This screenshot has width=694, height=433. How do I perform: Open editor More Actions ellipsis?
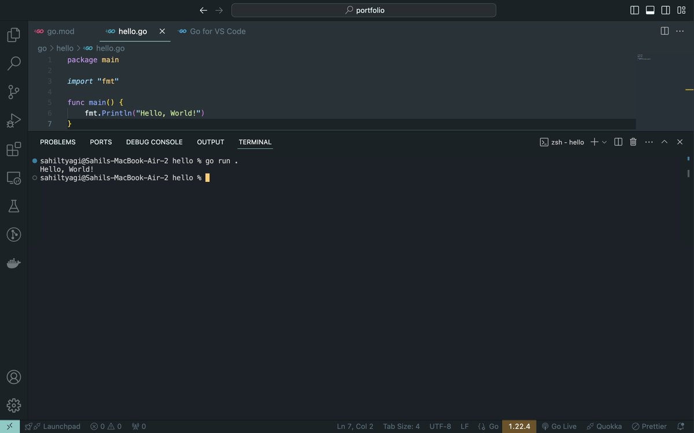point(680,31)
